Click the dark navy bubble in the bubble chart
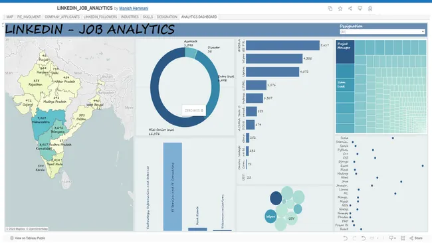 276,198
